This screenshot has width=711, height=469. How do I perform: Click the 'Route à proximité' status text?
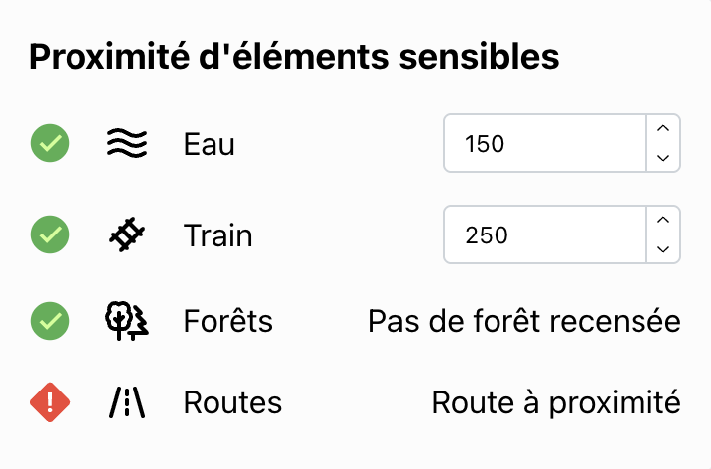556,402
